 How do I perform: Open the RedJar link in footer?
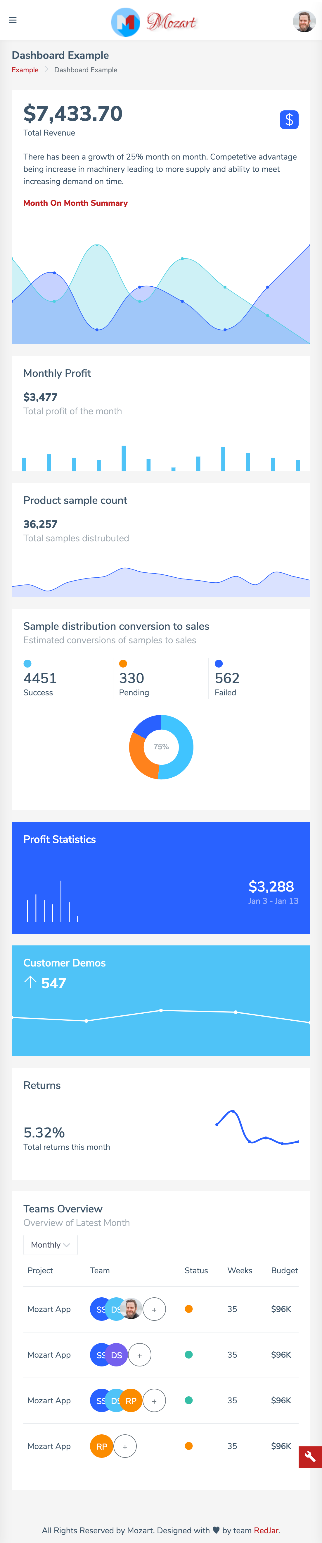pos(266,1530)
